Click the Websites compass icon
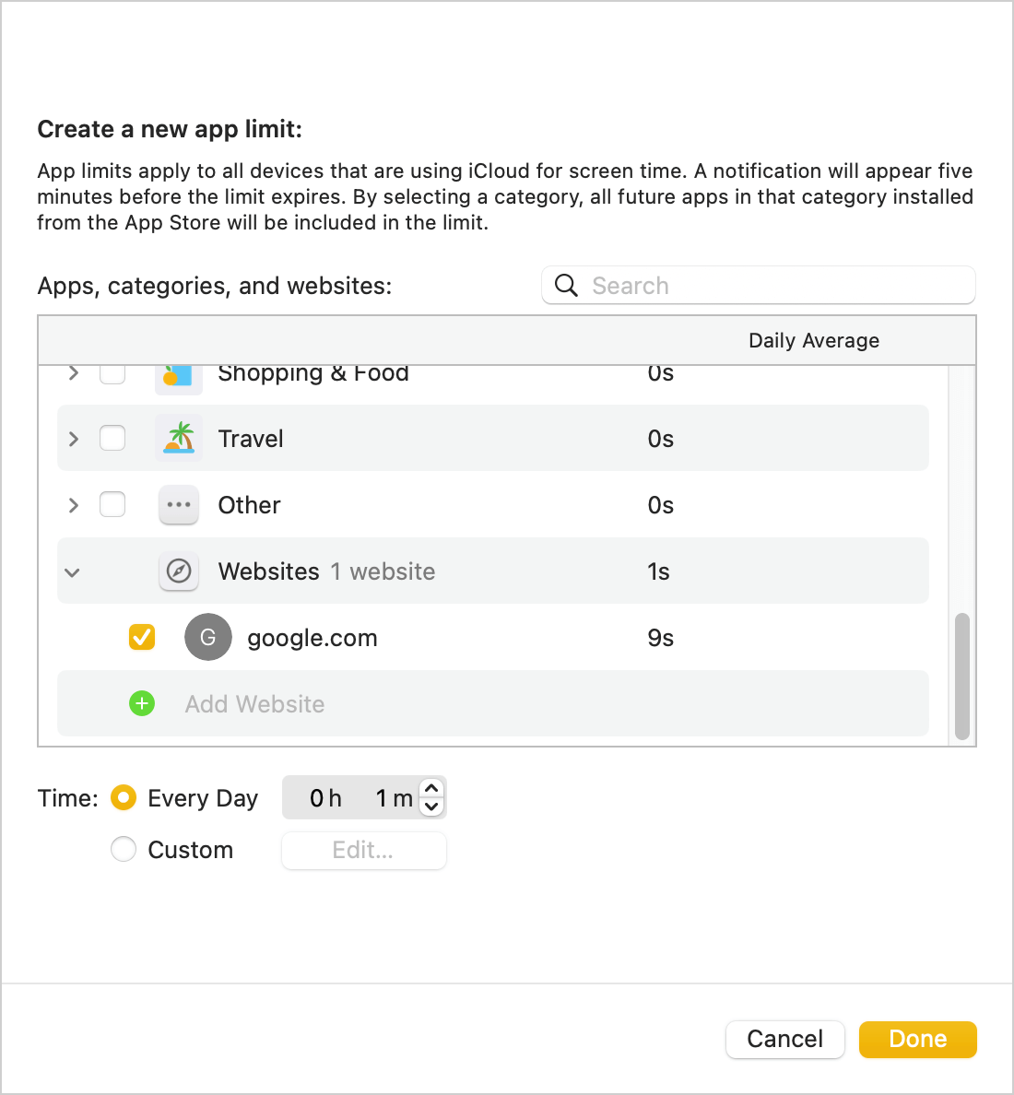Image resolution: width=1014 pixels, height=1095 pixels. (178, 571)
